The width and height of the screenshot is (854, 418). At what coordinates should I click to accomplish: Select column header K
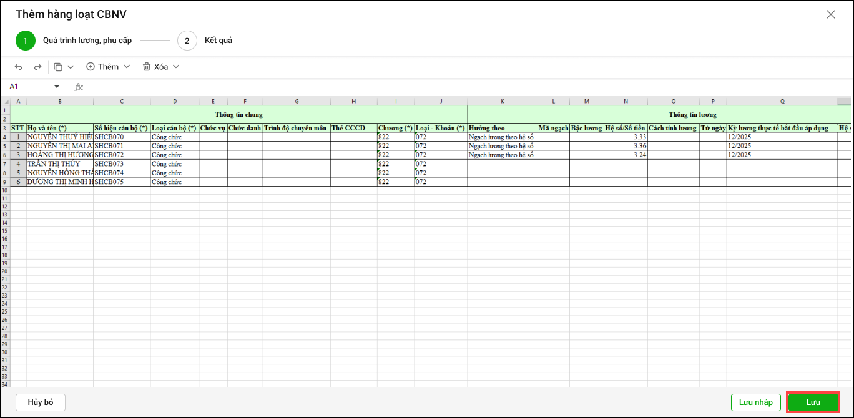point(502,101)
